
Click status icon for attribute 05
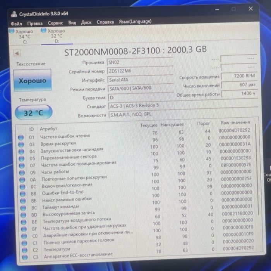coord(22,159)
